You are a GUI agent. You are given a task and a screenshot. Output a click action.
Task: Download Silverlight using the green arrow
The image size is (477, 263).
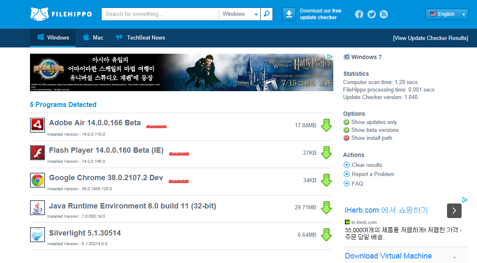[327, 235]
